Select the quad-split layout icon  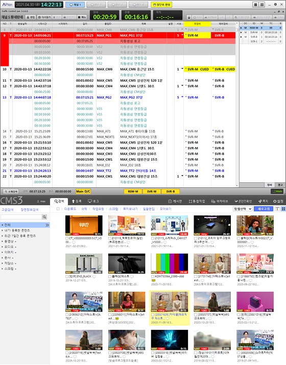click(x=262, y=5)
